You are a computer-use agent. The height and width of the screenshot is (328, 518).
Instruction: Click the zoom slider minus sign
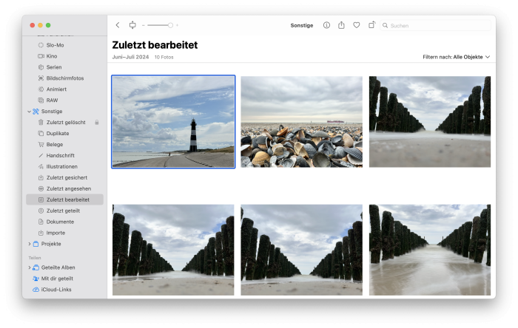[x=144, y=25]
